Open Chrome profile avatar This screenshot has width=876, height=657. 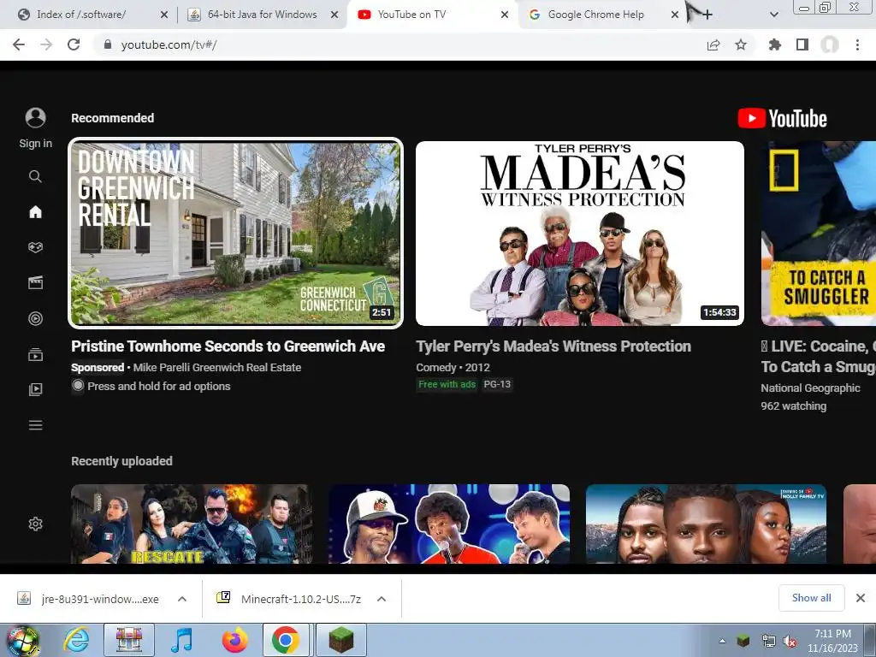coord(830,44)
